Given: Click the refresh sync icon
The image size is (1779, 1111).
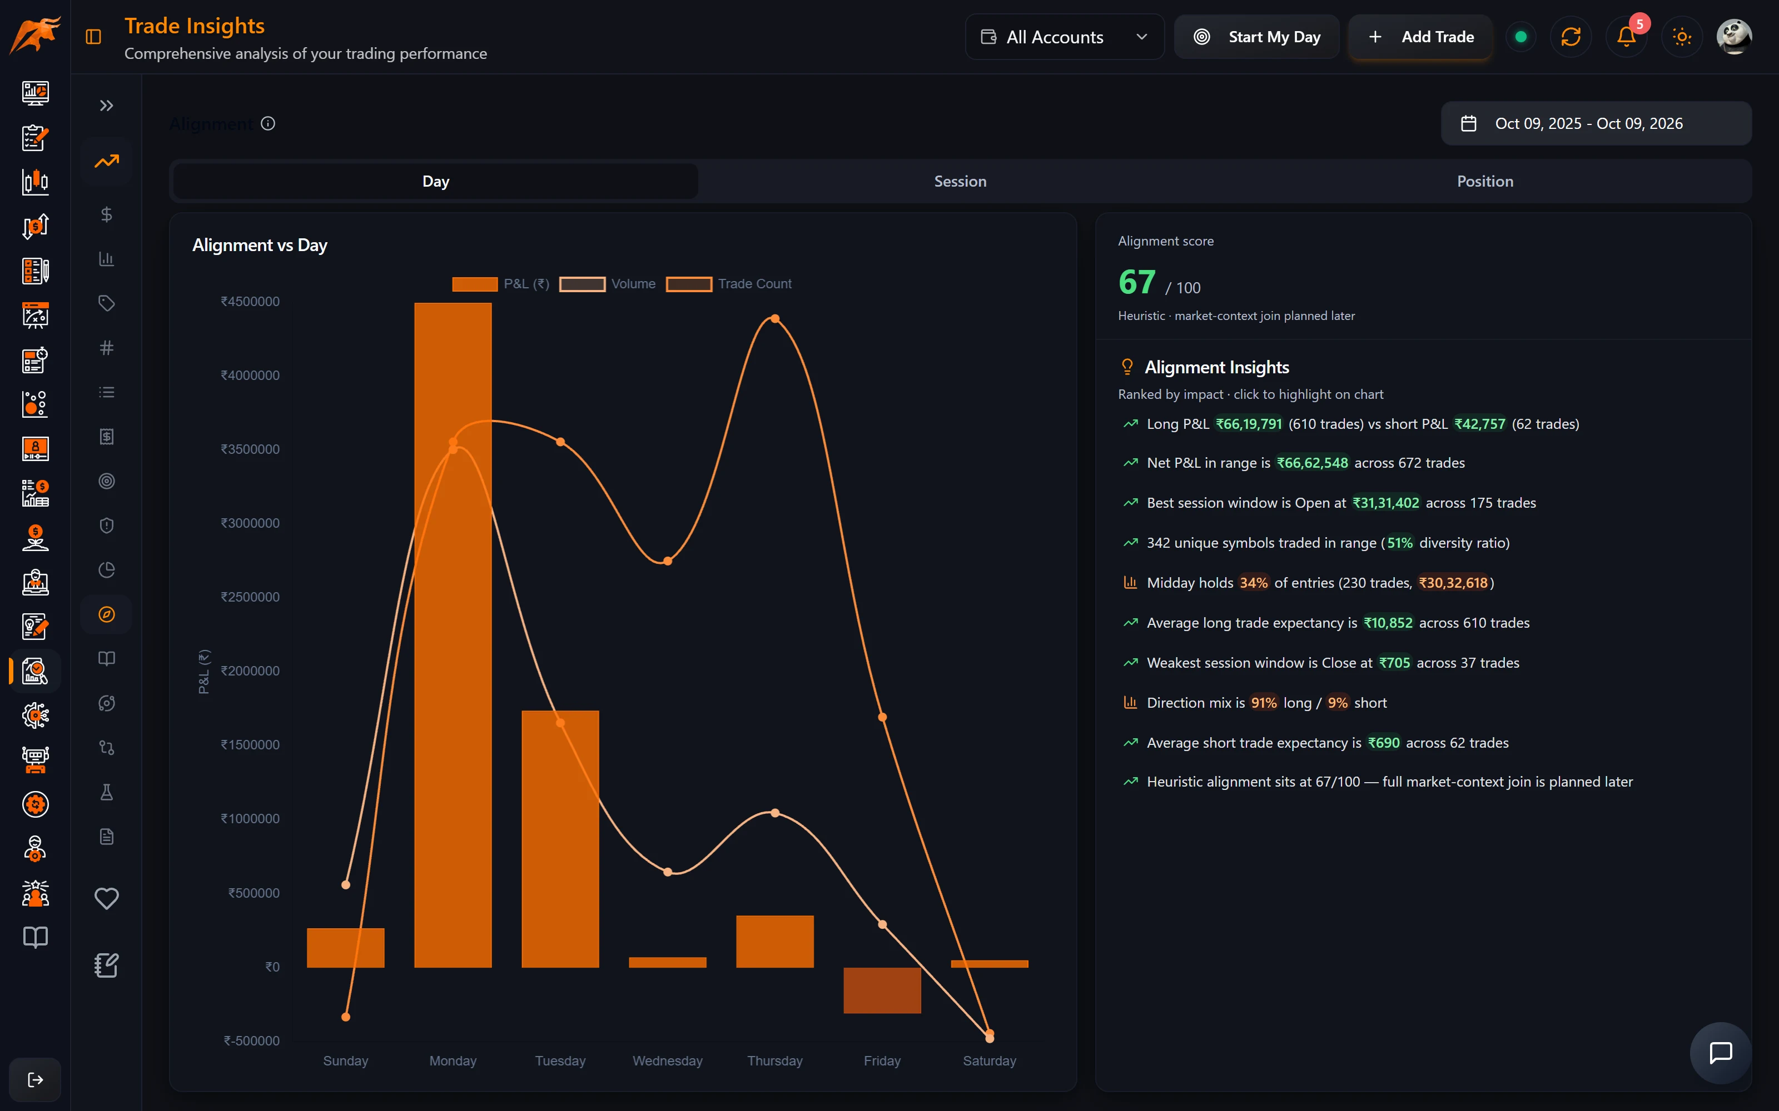Looking at the screenshot, I should coord(1571,36).
